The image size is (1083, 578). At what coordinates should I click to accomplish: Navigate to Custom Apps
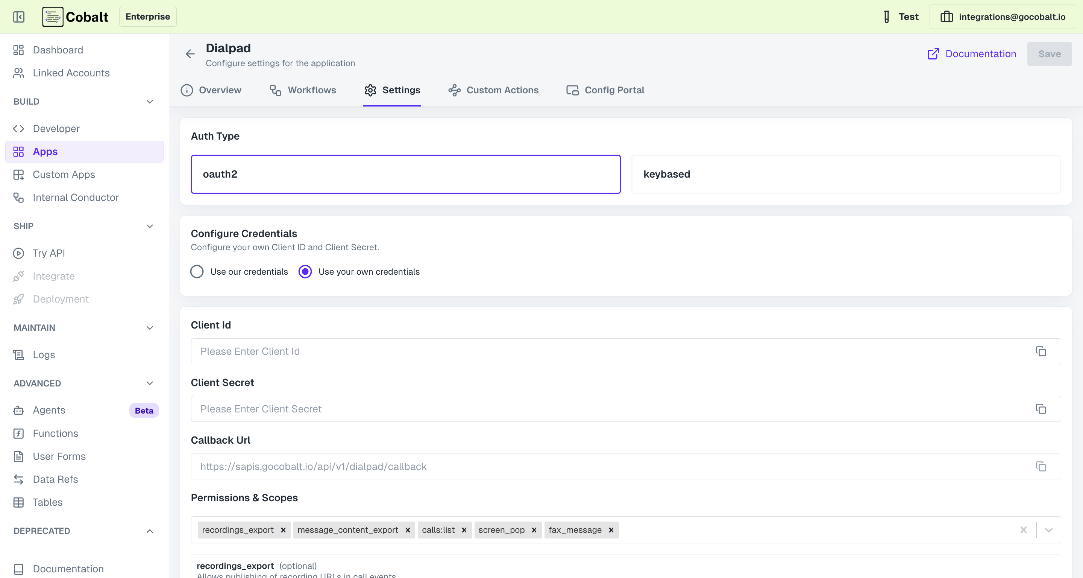point(64,174)
